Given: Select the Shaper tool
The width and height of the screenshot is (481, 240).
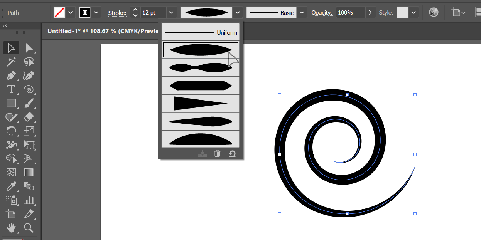Looking at the screenshot, I should point(11,117).
